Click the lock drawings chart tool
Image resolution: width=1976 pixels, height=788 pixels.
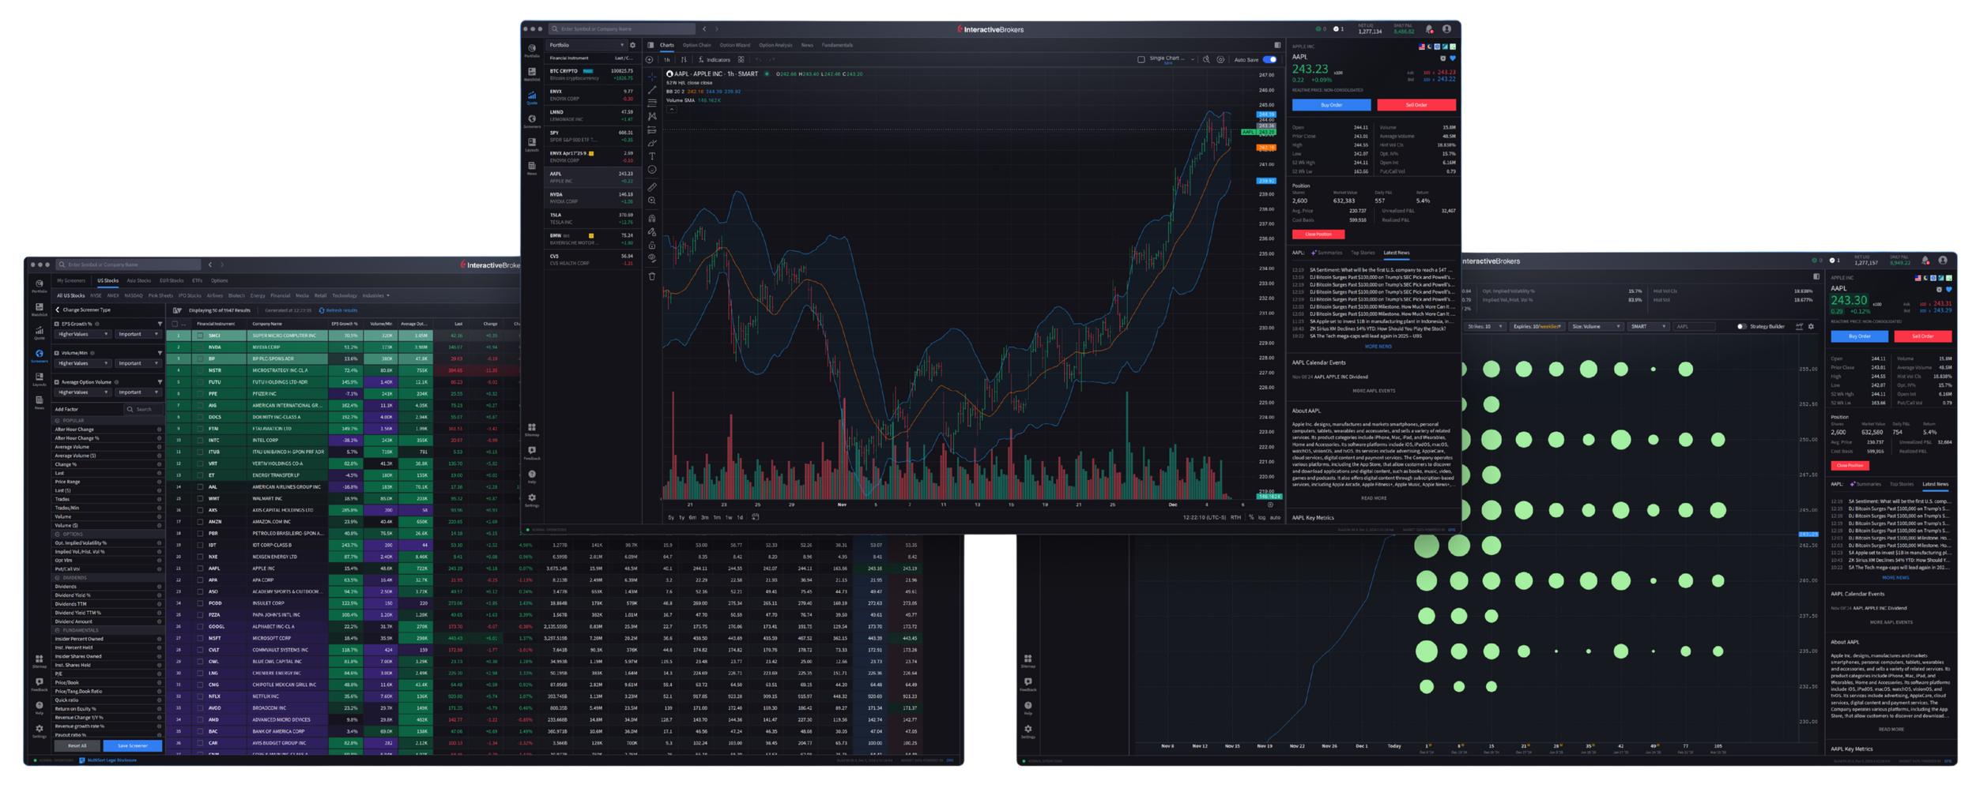(652, 246)
